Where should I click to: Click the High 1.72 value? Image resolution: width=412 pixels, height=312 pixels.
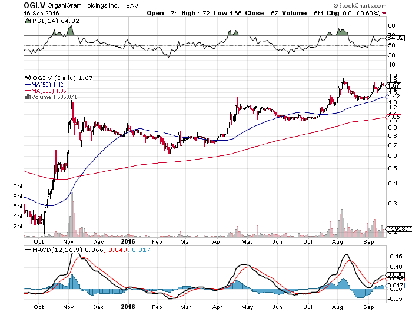[x=195, y=13]
